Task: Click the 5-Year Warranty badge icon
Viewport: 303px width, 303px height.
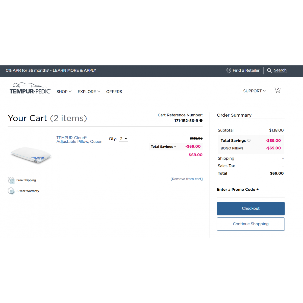Action: [11, 191]
